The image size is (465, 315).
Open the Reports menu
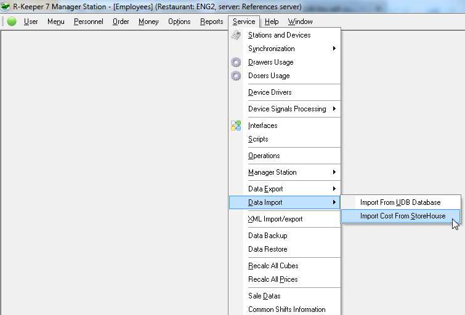tap(211, 22)
